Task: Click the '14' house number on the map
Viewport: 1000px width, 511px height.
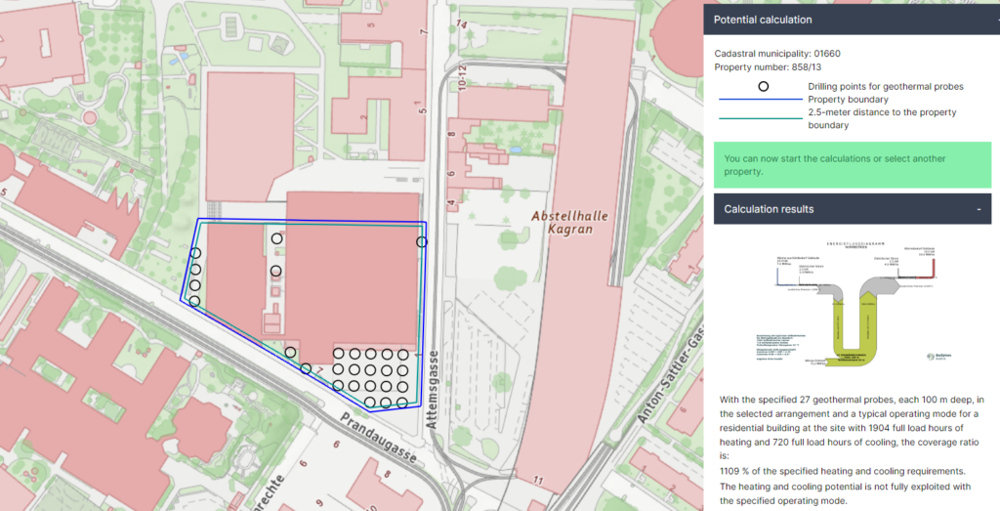Action: pyautogui.click(x=461, y=24)
